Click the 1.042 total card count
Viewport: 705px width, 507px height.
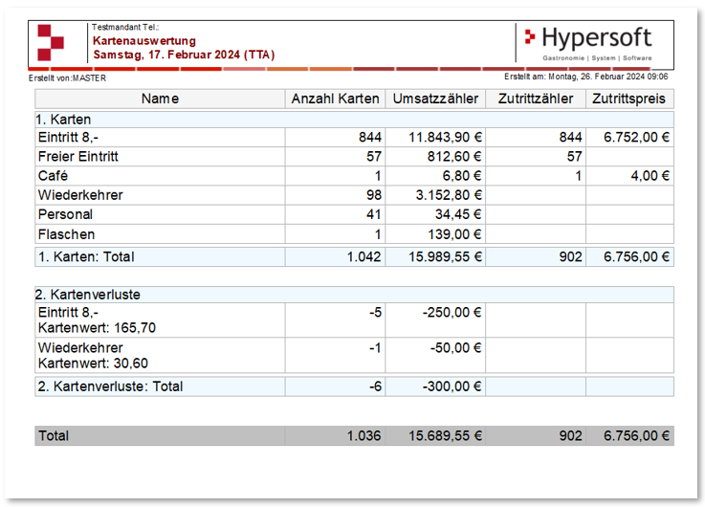tap(364, 257)
